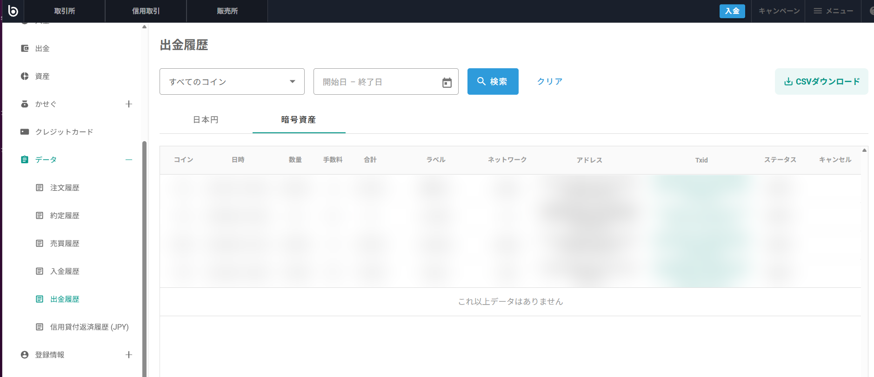Open the 販売所 top menu
Image resolution: width=874 pixels, height=377 pixels.
coord(227,11)
